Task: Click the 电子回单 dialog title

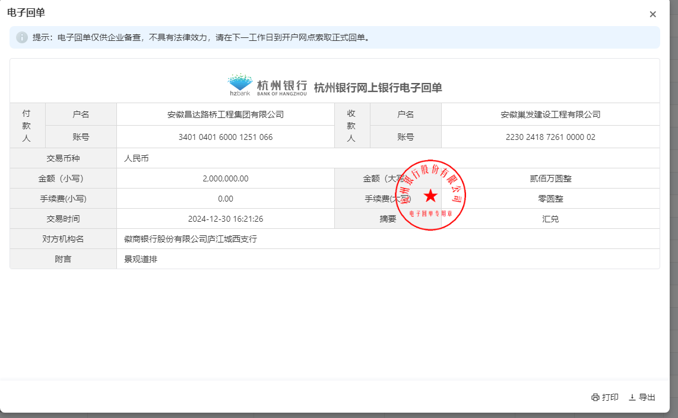Action: click(26, 12)
